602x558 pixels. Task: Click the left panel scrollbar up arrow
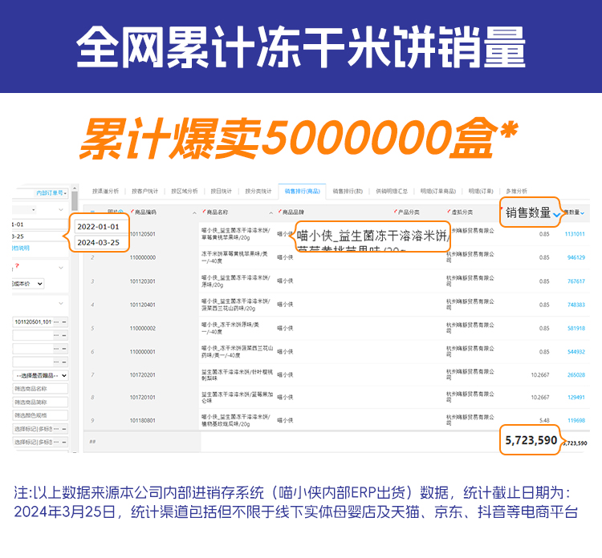[x=75, y=188]
